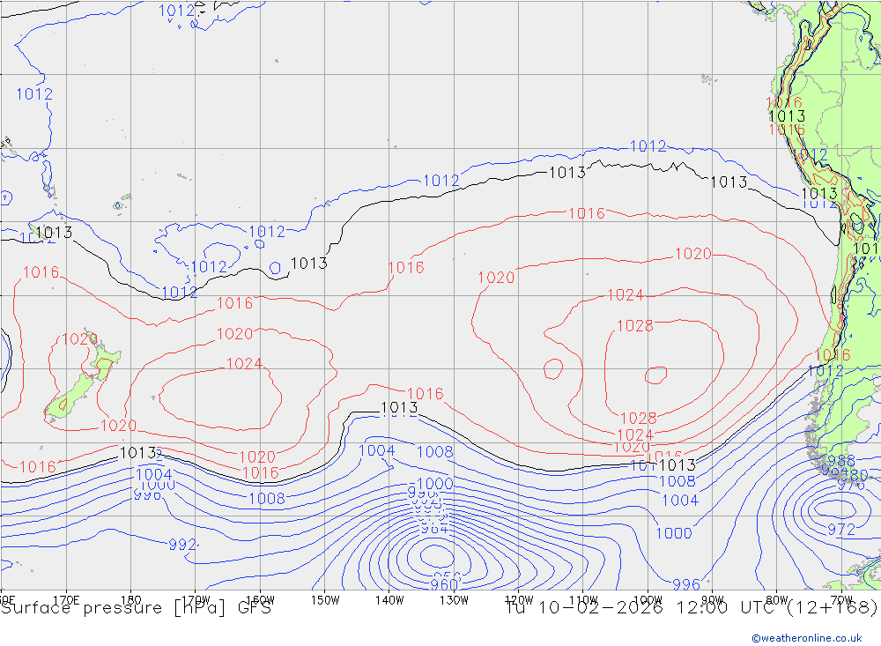The height and width of the screenshot is (646, 881).
Task: Select the 90W longitude axis label
Action: (x=713, y=600)
